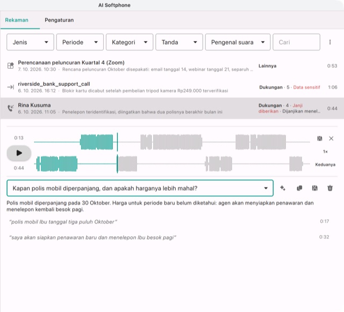The image size is (344, 312).
Task: Click the Janji diberikan tag
Action: [x=281, y=108]
